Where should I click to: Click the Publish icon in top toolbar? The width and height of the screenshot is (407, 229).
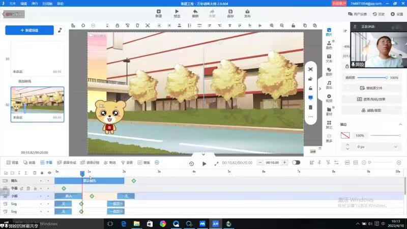[247, 13]
